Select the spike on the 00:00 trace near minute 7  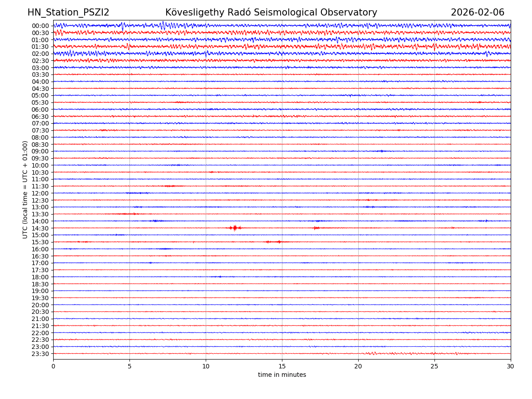tap(163, 25)
